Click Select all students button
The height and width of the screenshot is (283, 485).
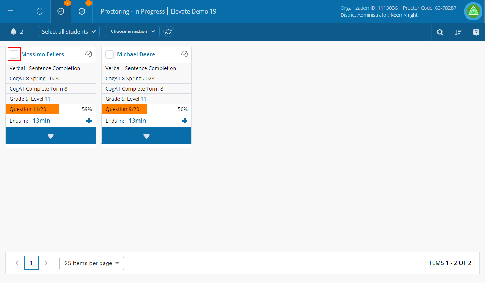pos(69,31)
